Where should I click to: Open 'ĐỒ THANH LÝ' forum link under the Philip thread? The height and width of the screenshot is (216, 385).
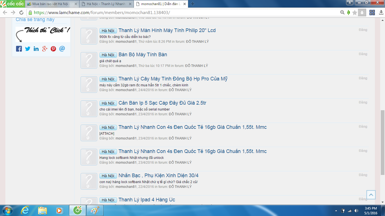(197, 42)
